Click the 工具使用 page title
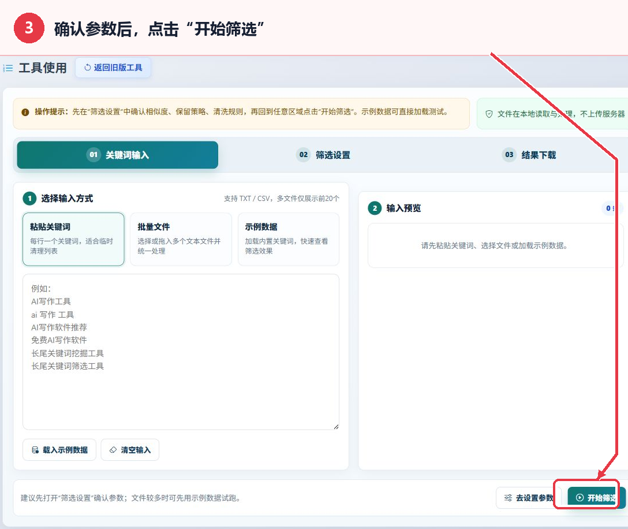Image resolution: width=628 pixels, height=529 pixels. [x=43, y=68]
